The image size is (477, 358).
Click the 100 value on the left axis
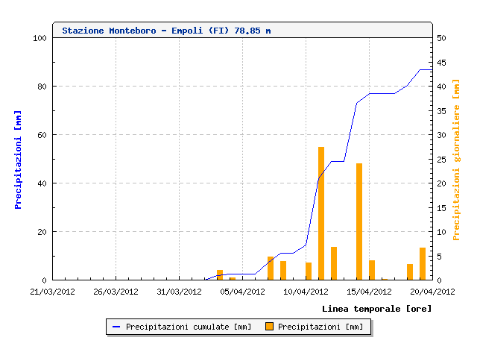point(40,38)
